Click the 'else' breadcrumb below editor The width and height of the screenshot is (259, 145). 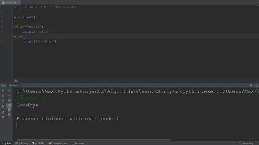coord(16,81)
